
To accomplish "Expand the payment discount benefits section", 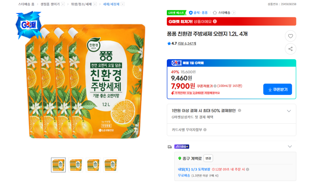I will [x=289, y=111].
